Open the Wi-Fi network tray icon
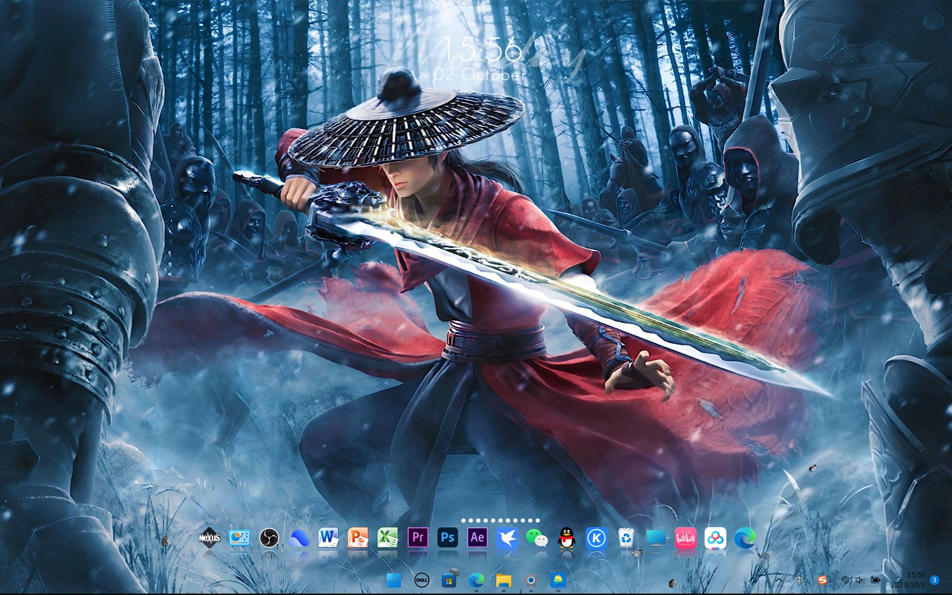This screenshot has width=952, height=595. tap(845, 580)
